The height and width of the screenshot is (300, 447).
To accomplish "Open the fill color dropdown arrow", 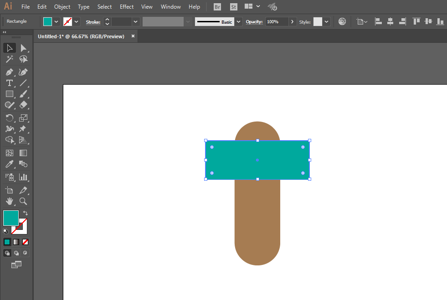I will tap(56, 22).
